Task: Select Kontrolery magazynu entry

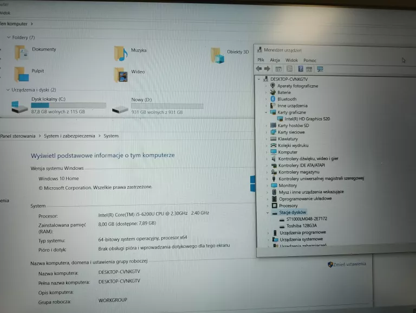Action: [299, 172]
